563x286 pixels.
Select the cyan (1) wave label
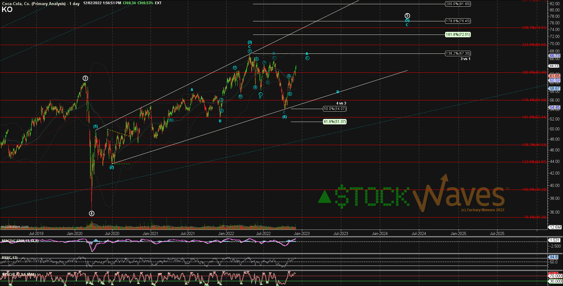tap(95, 126)
